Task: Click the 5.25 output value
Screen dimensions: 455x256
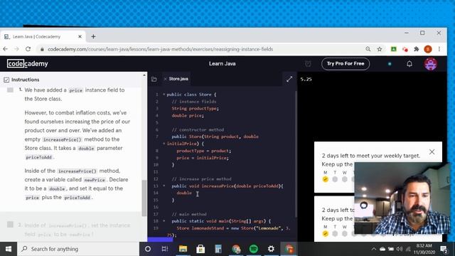Action: (306, 79)
